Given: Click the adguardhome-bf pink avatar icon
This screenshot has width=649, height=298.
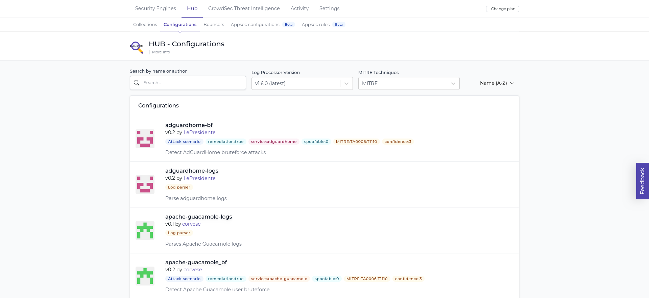Looking at the screenshot, I should point(145,139).
